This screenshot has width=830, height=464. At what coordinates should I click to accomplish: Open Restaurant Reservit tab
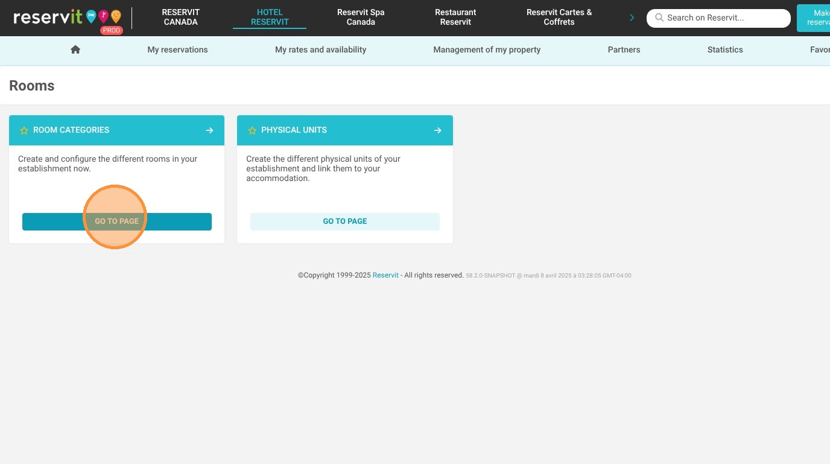pyautogui.click(x=455, y=17)
